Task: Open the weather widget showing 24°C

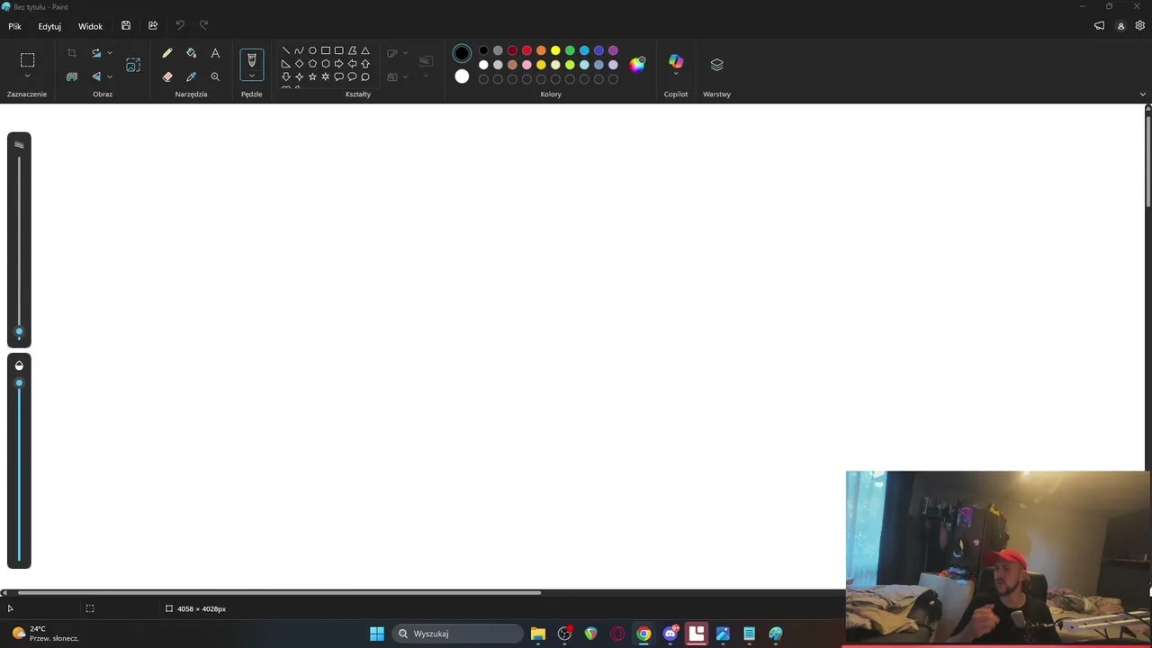Action: pos(45,634)
